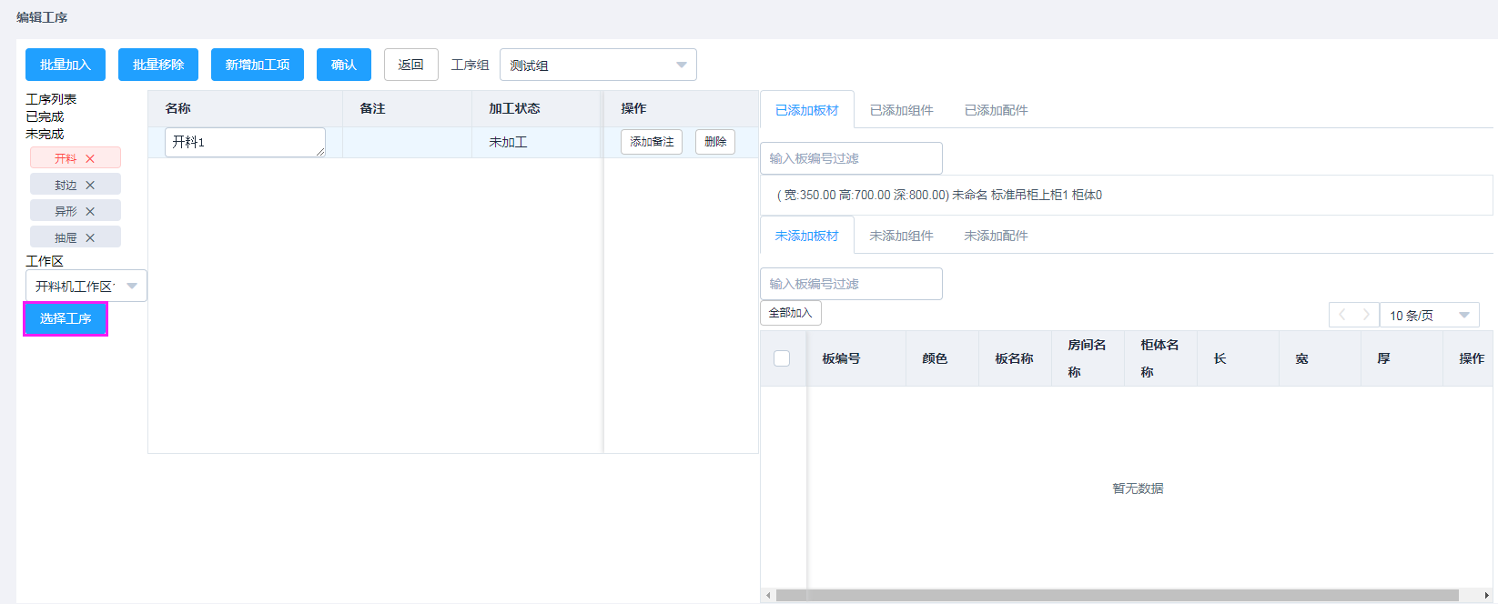
Task: Toggle the select-all checkbox in table header
Action: pyautogui.click(x=782, y=358)
